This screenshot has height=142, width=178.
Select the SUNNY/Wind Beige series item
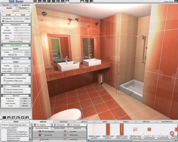(14, 138)
